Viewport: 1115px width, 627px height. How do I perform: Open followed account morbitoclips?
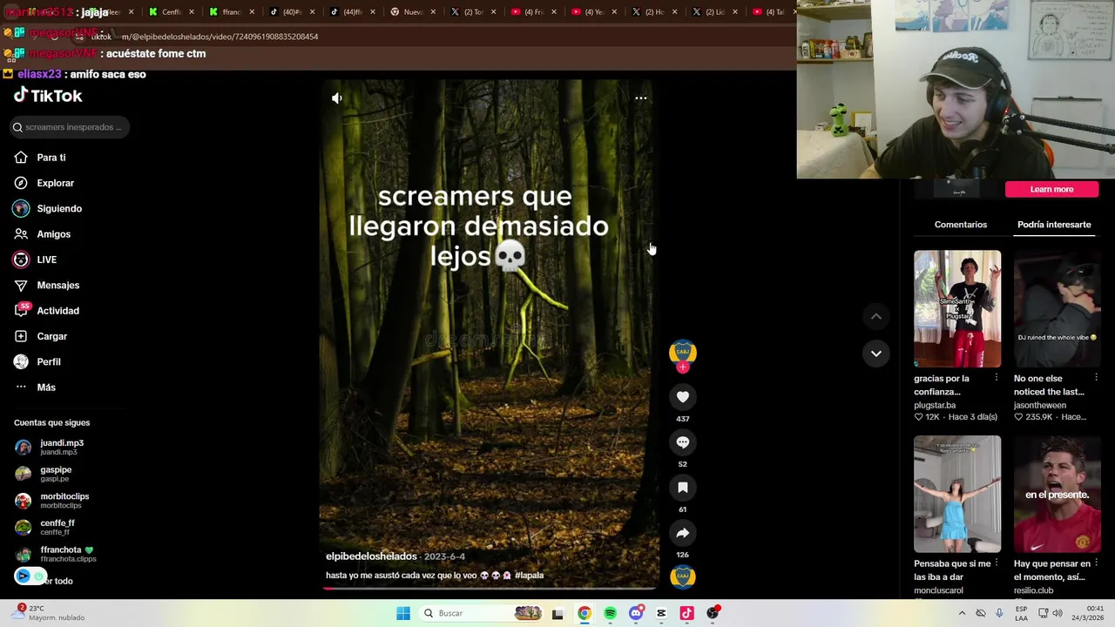64,501
